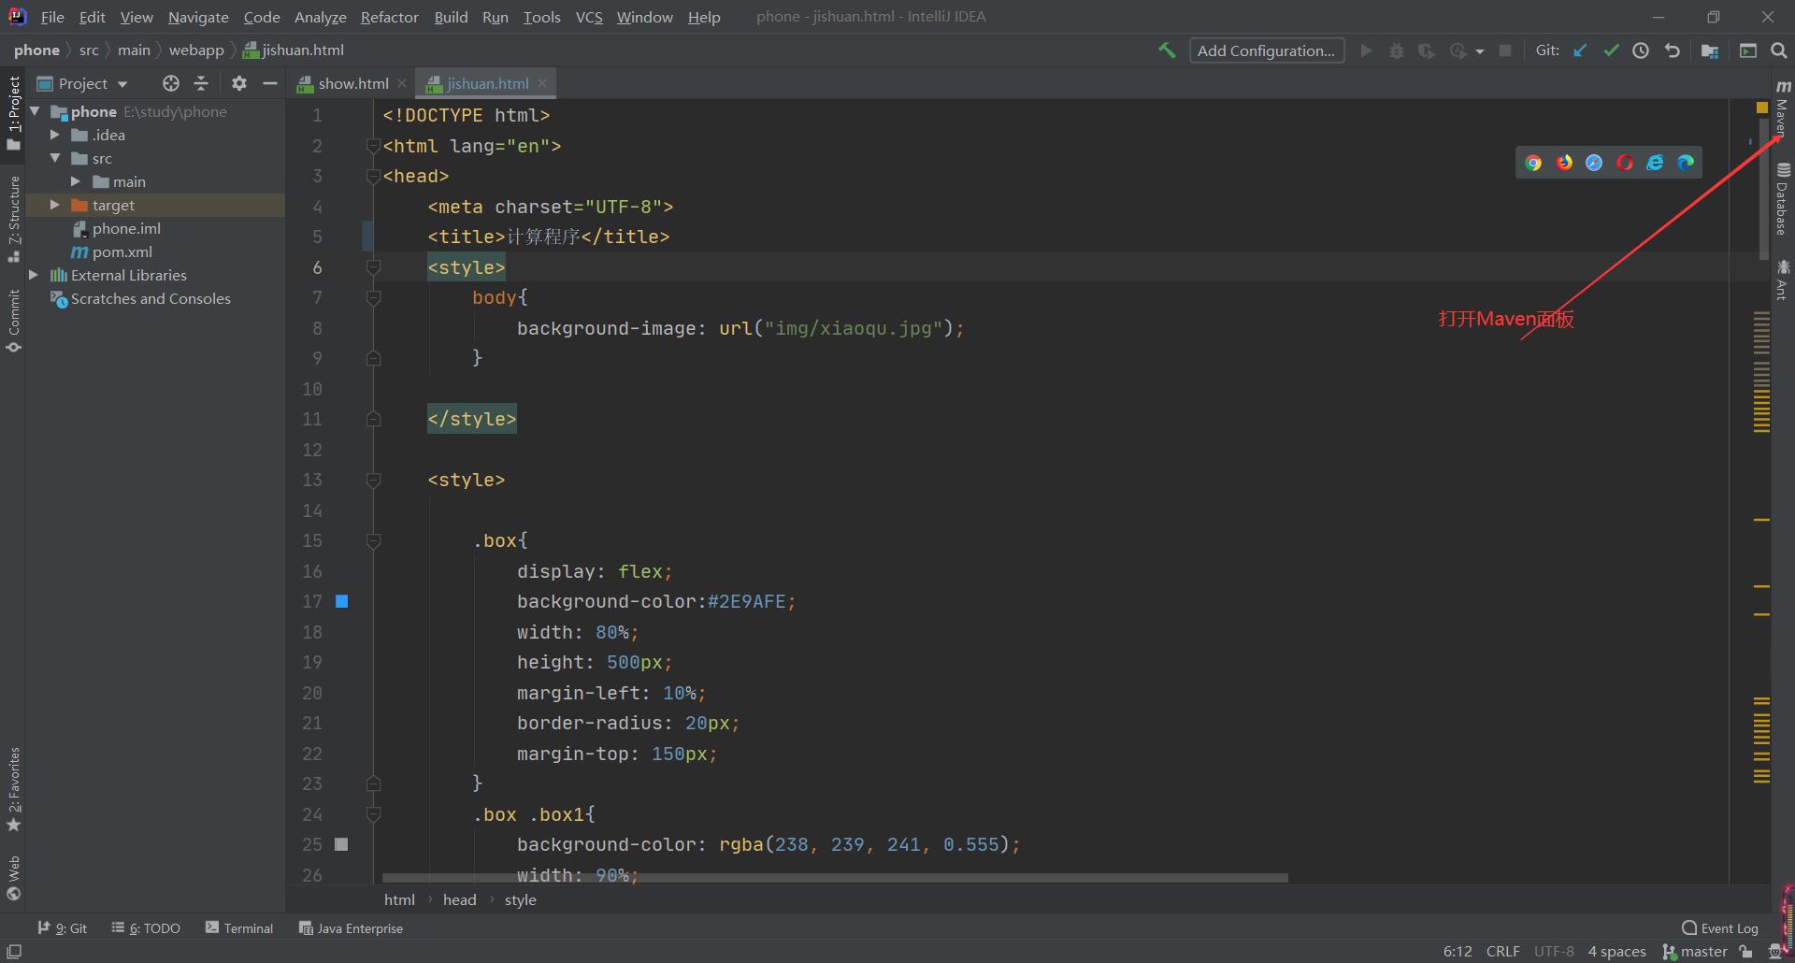The image size is (1795, 963).
Task: Click the horizontal scrollbar in editor
Action: point(835,878)
